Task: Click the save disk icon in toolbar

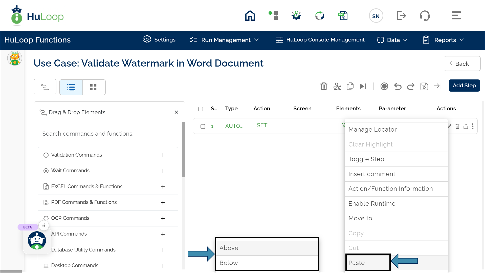Action: (424, 86)
